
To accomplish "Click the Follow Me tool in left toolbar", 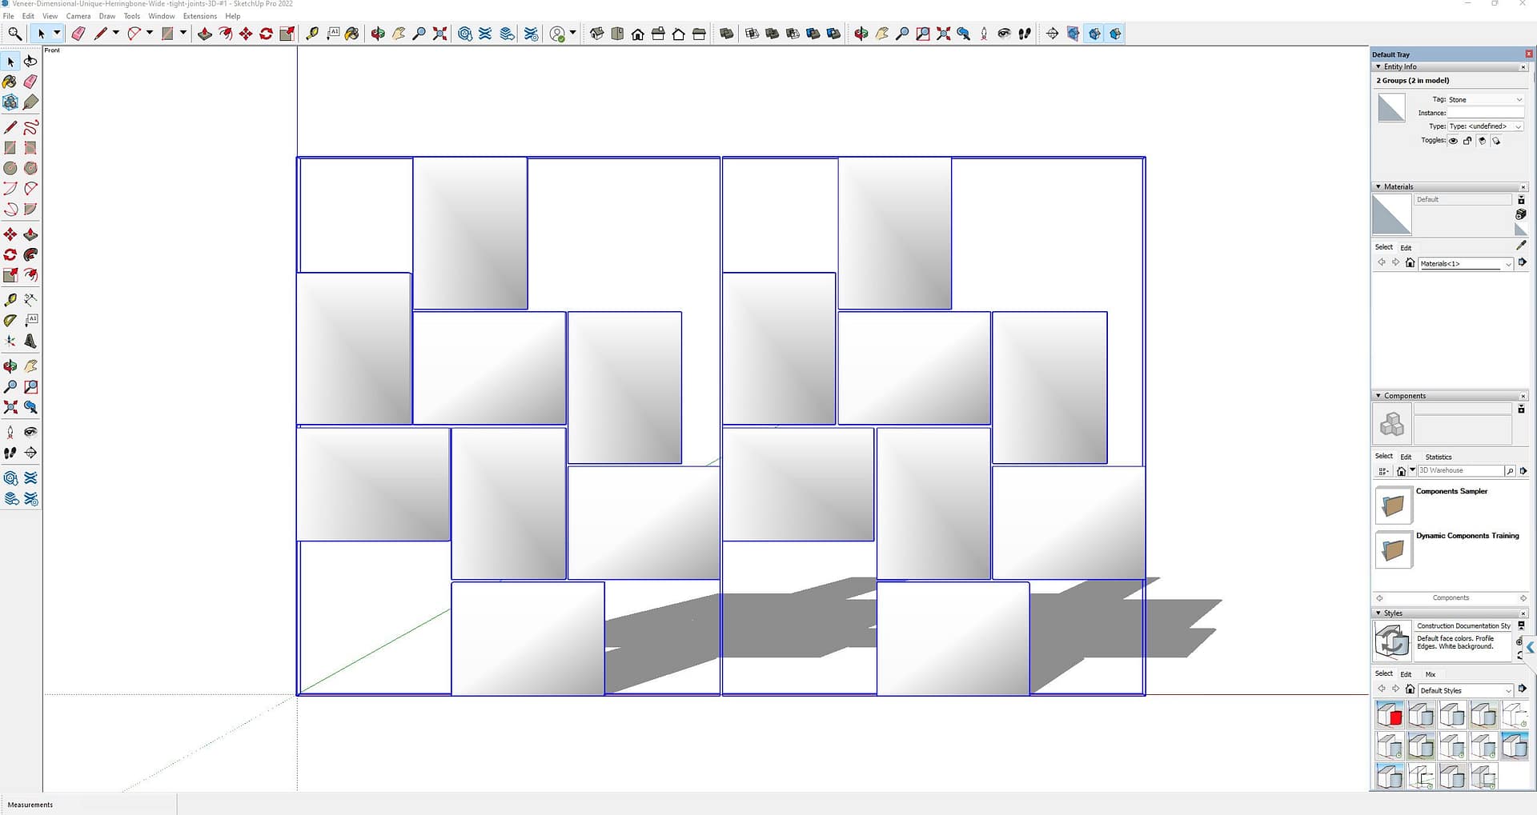I will tap(30, 254).
